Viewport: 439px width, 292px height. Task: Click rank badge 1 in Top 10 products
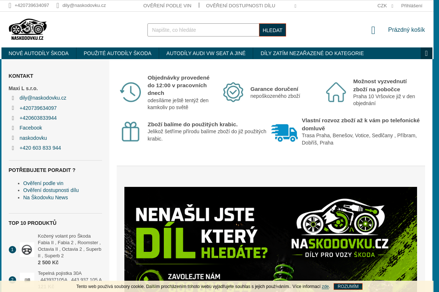pyautogui.click(x=12, y=250)
